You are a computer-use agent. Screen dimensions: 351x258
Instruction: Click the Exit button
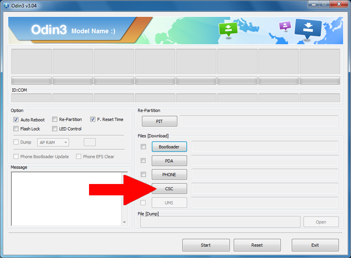tap(315, 245)
